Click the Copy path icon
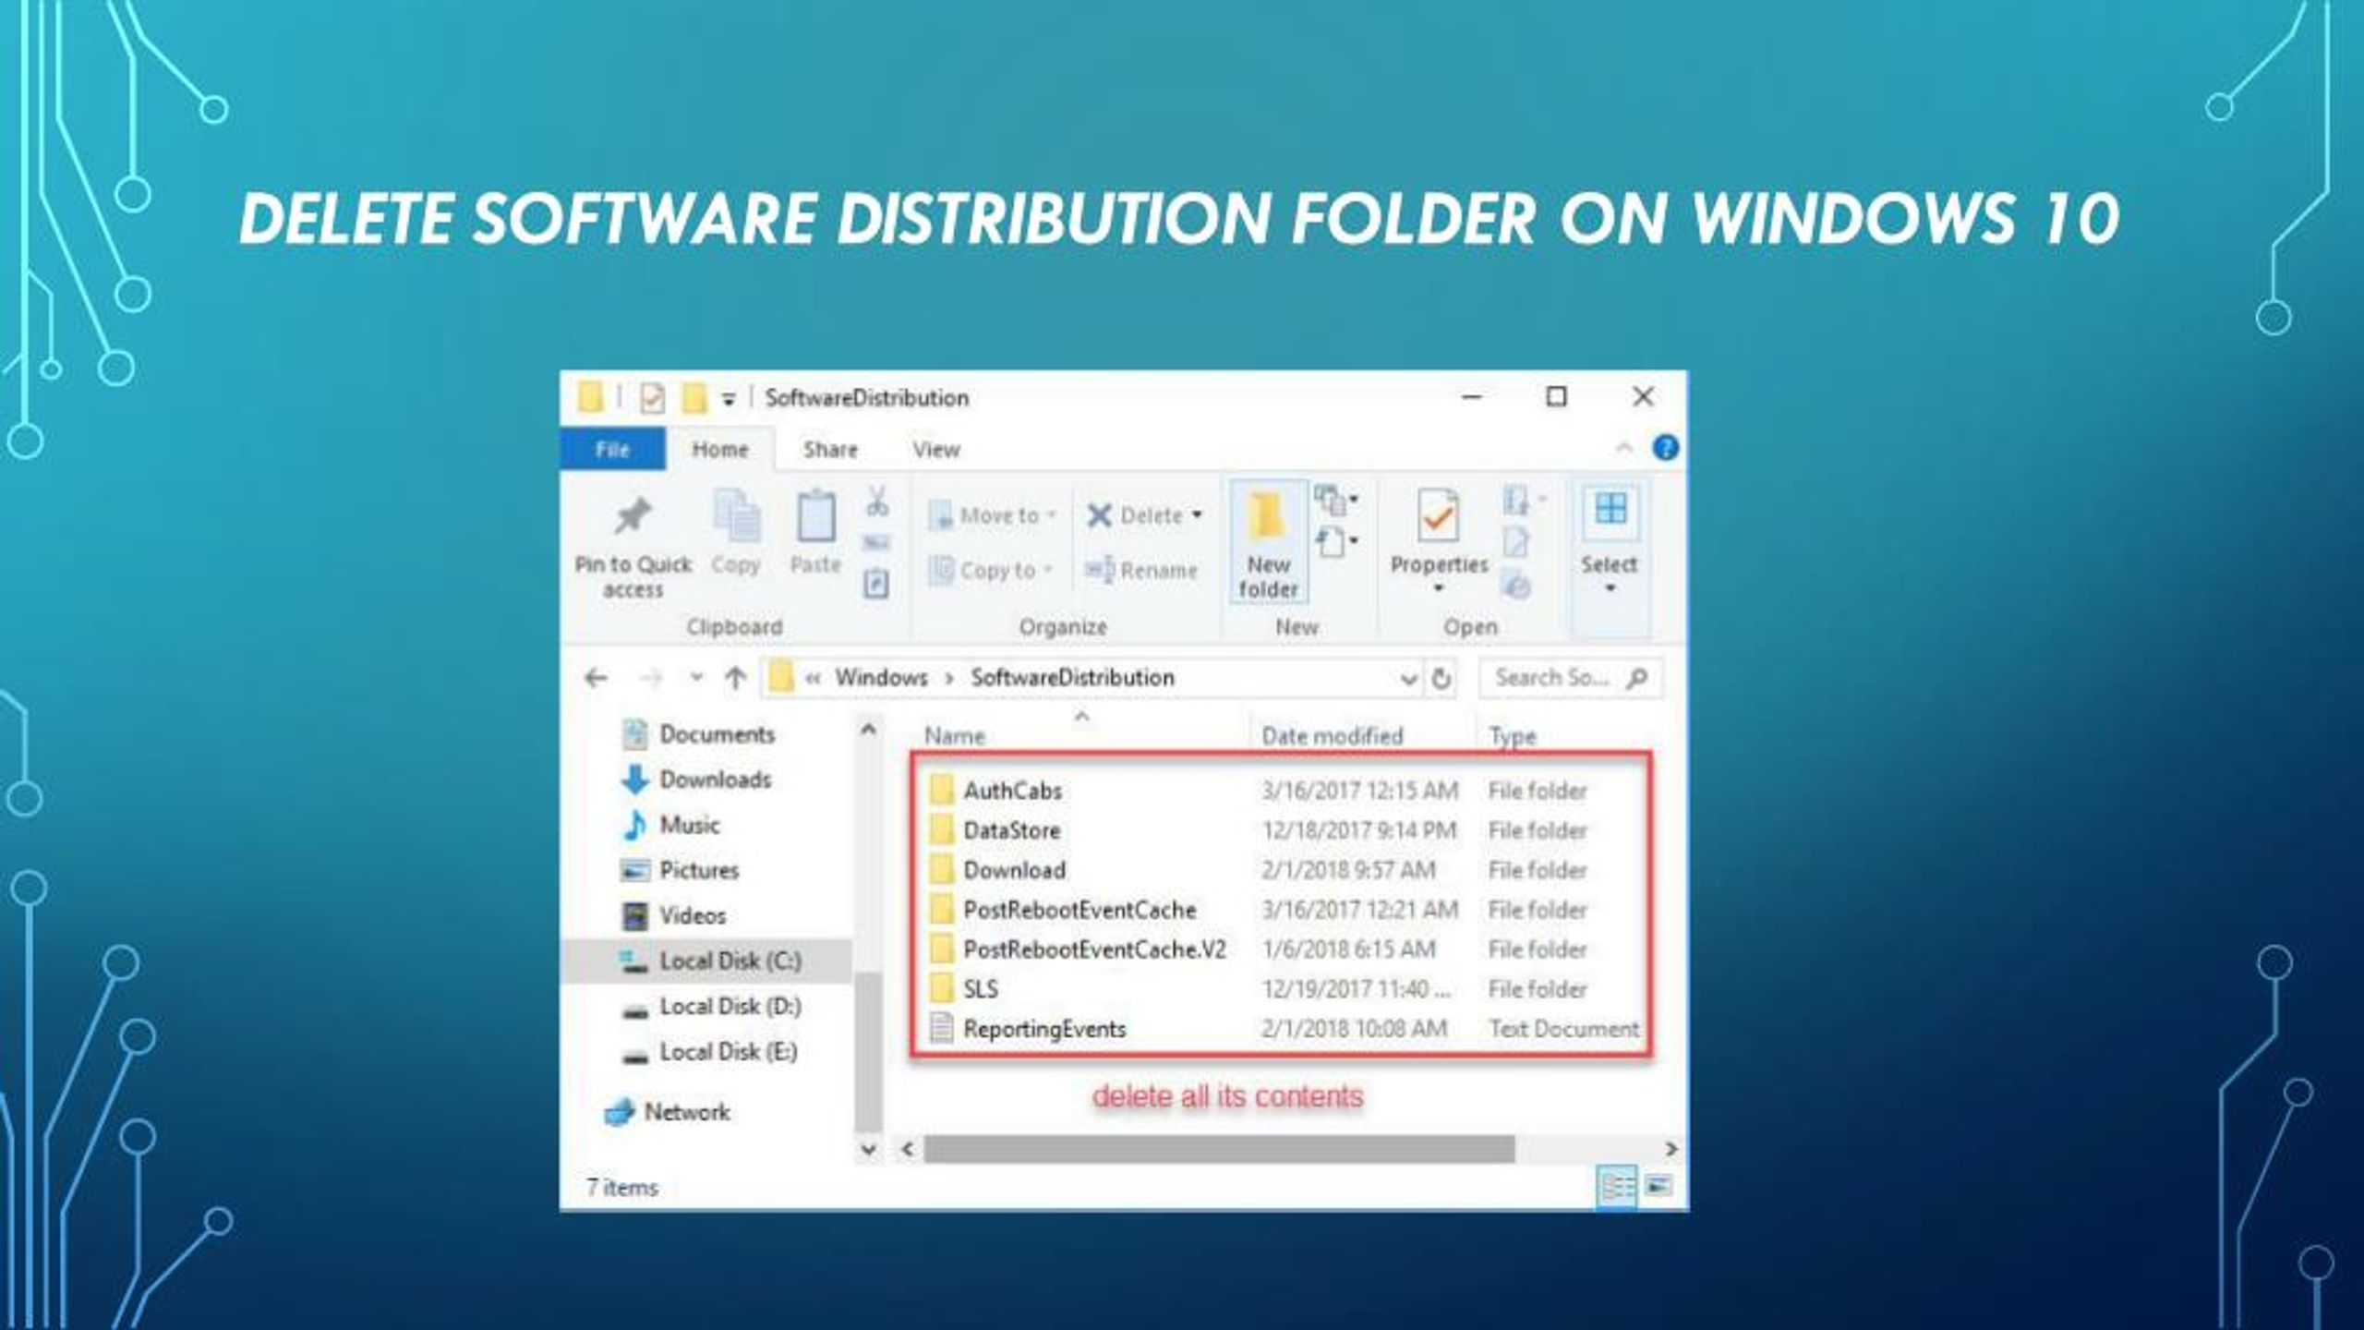The height and width of the screenshot is (1330, 2364). (876, 543)
